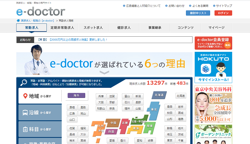The width and height of the screenshot is (250, 144).
Task: Click the ログイン button
Action: (x=223, y=13)
